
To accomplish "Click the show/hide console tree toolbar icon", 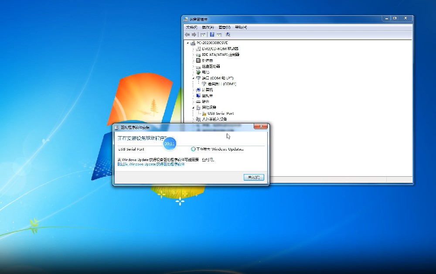I will tap(203, 34).
